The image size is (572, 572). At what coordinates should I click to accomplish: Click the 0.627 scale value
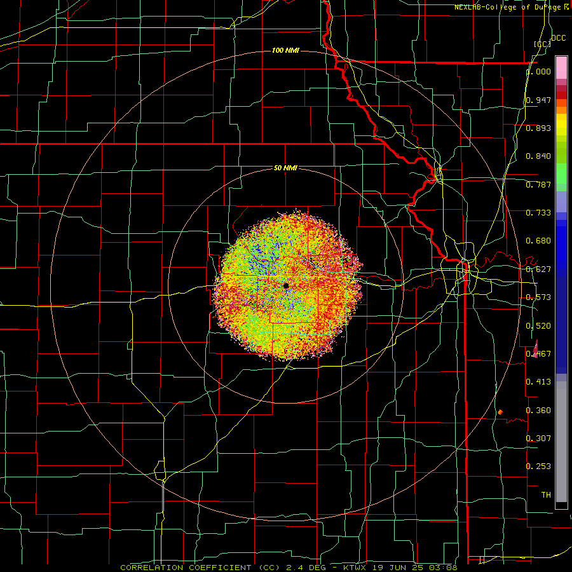point(538,269)
